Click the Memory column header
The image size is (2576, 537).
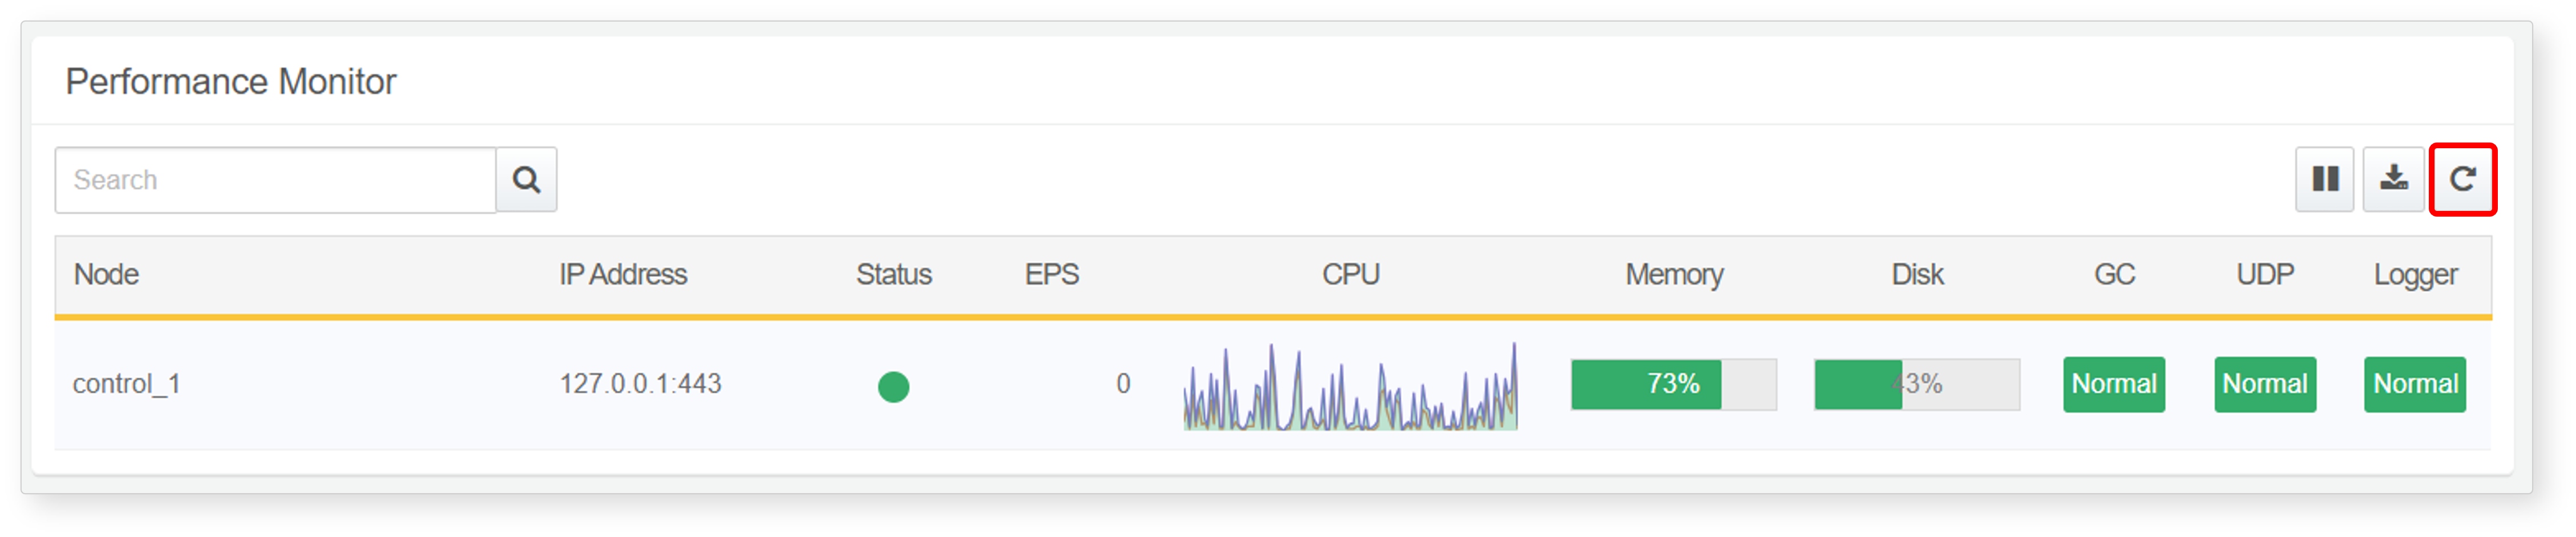(1674, 275)
